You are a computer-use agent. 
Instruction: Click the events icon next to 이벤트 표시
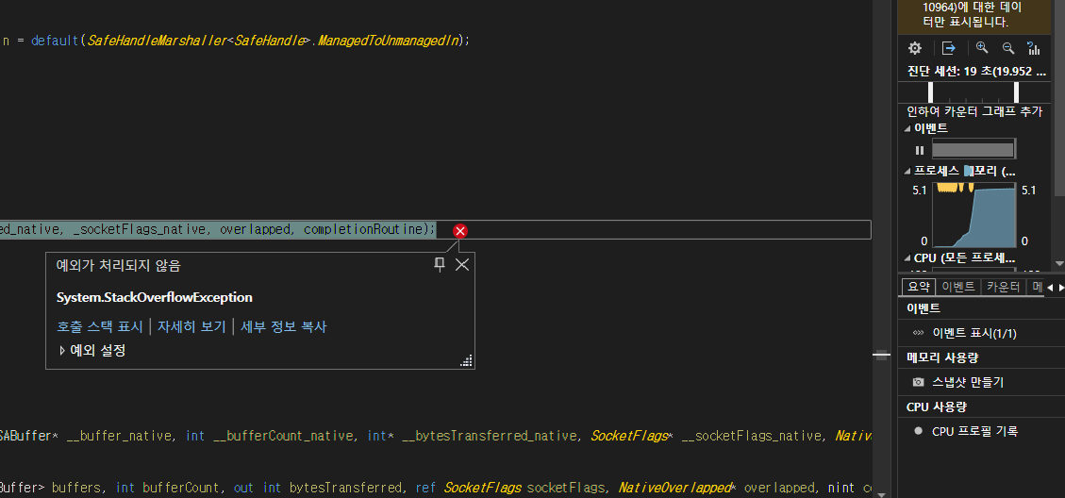coord(918,333)
